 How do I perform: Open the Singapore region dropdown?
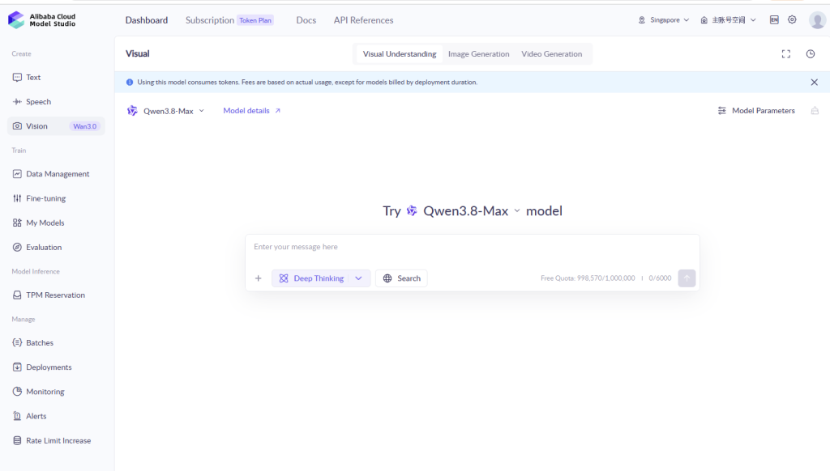(x=664, y=20)
